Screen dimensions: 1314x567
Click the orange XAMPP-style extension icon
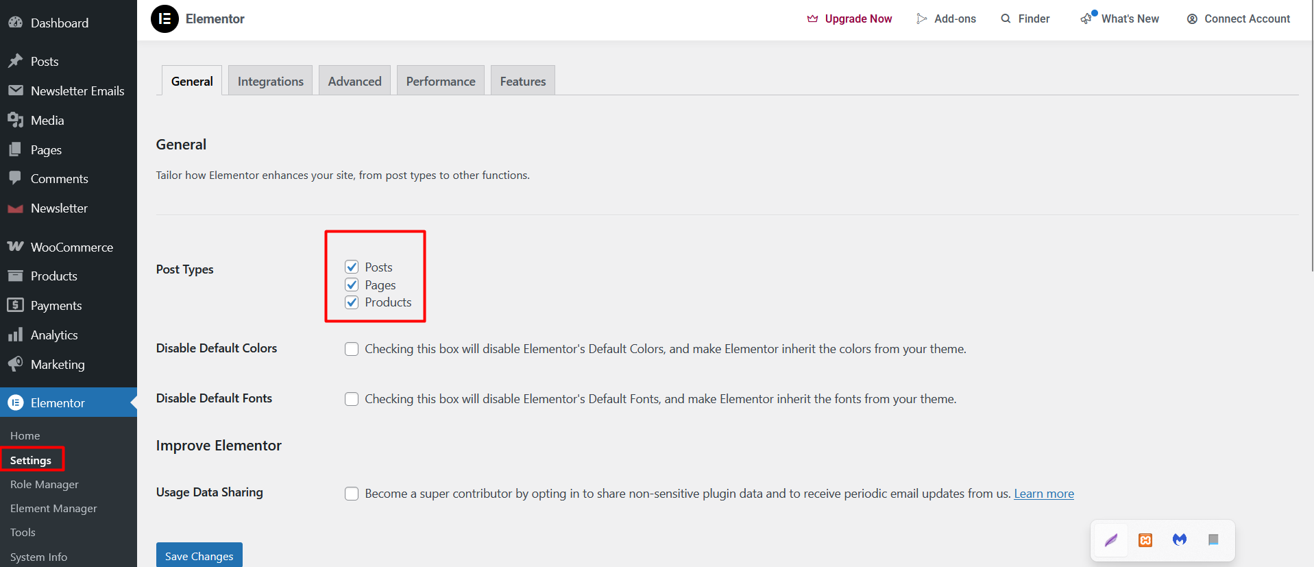coord(1145,540)
